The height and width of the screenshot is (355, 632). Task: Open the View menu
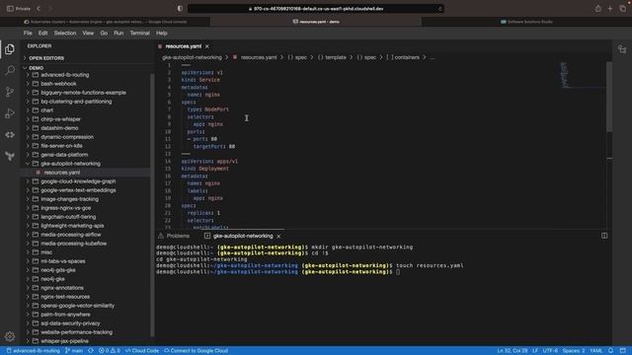[x=88, y=33]
